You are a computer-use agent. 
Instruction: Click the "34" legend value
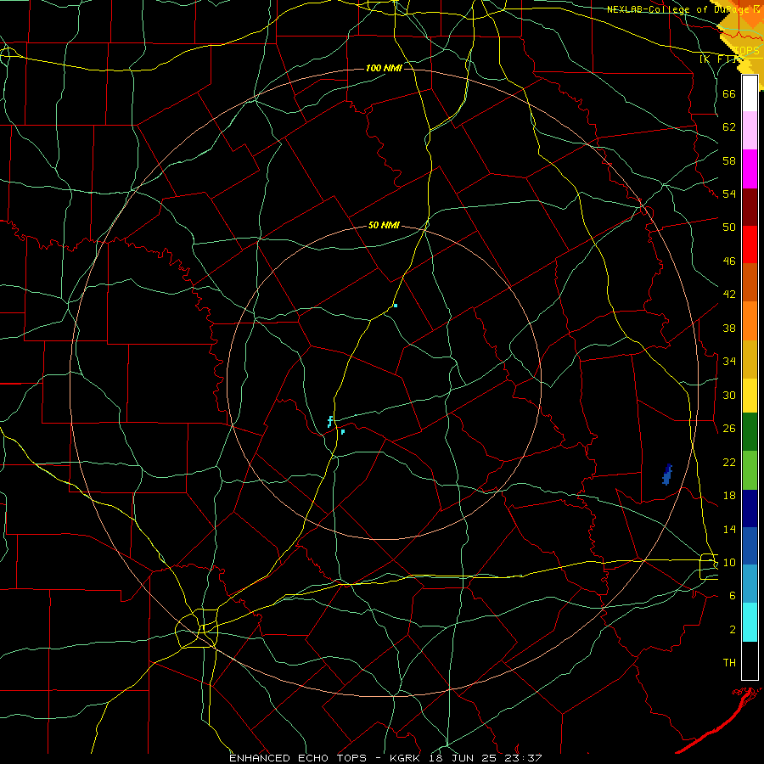coord(729,362)
